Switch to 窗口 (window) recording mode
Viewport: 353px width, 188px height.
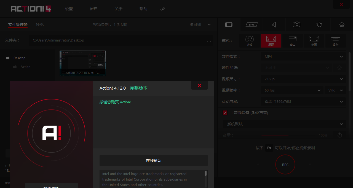293,40
